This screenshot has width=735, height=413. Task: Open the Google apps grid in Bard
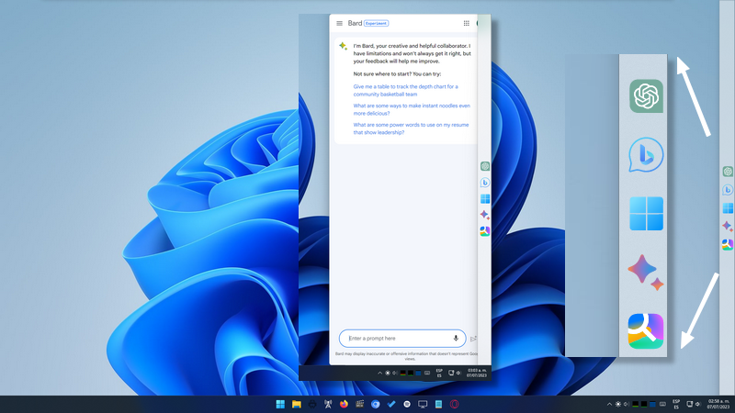coord(467,24)
